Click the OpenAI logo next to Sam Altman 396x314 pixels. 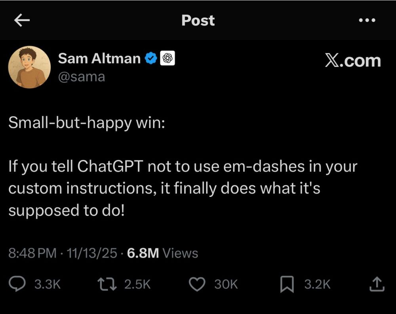point(168,58)
